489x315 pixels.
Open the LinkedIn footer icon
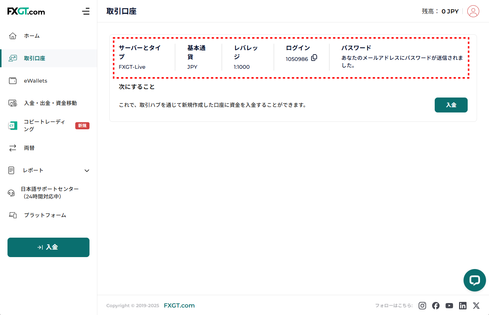pyautogui.click(x=463, y=306)
